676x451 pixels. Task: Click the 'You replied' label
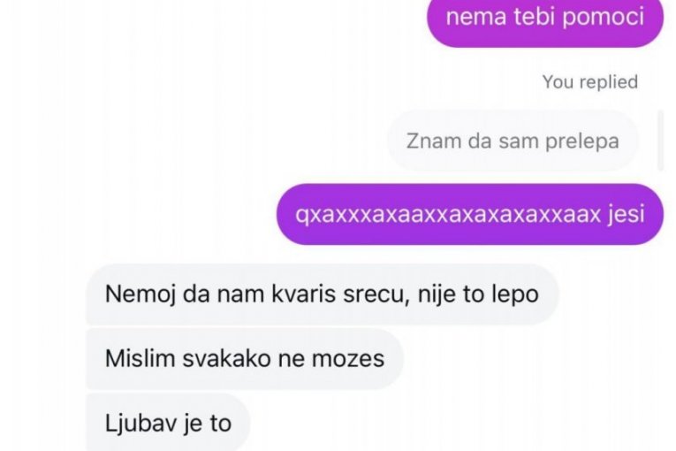[589, 82]
